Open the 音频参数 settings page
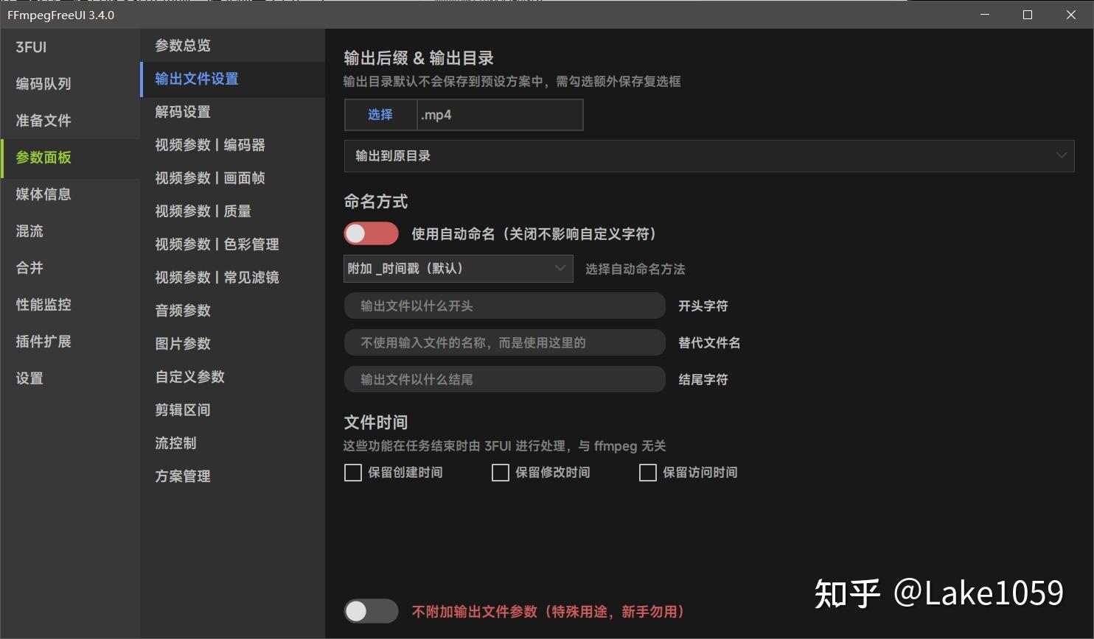Image resolution: width=1094 pixels, height=639 pixels. coord(182,311)
